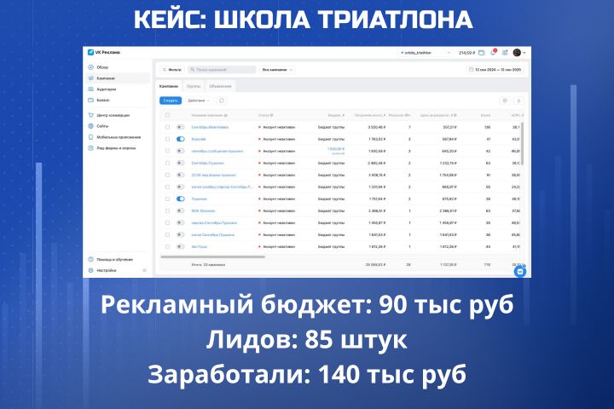Tick the checkbox for Сентябрь.Ивантеевка campaign
Image resolution: width=614 pixels, height=409 pixels.
click(168, 127)
